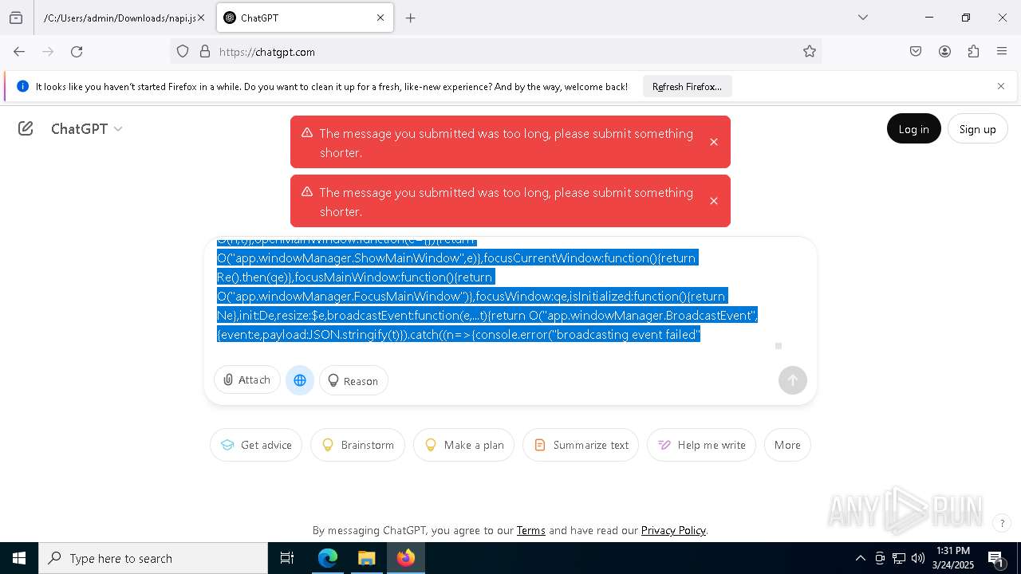This screenshot has height=574, width=1021.
Task: Open Save to Pocket
Action: click(916, 52)
